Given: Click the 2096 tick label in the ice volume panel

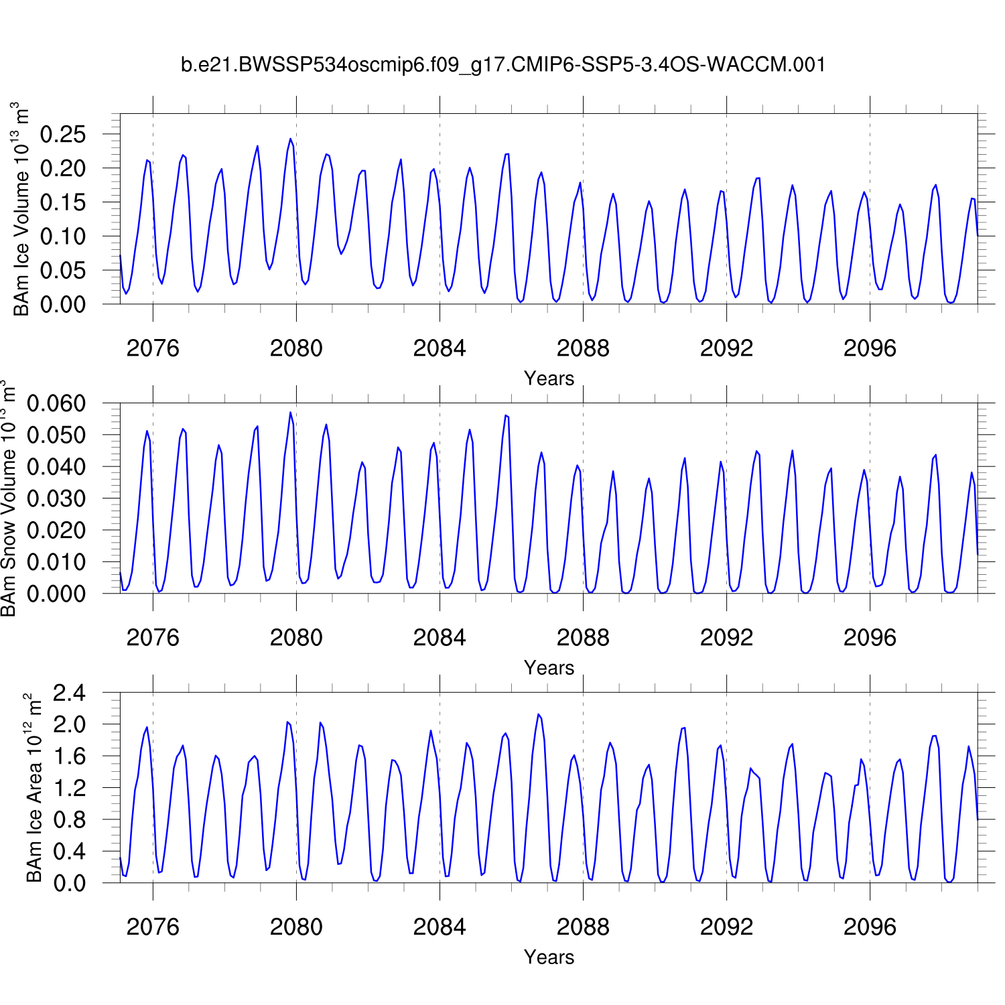Looking at the screenshot, I should click(x=870, y=348).
